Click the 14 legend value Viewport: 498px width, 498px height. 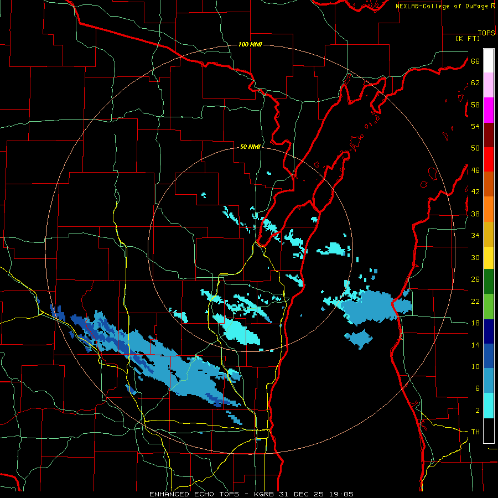point(475,345)
